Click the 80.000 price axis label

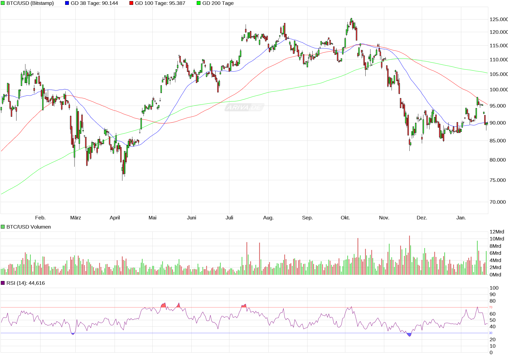[x=498, y=160]
